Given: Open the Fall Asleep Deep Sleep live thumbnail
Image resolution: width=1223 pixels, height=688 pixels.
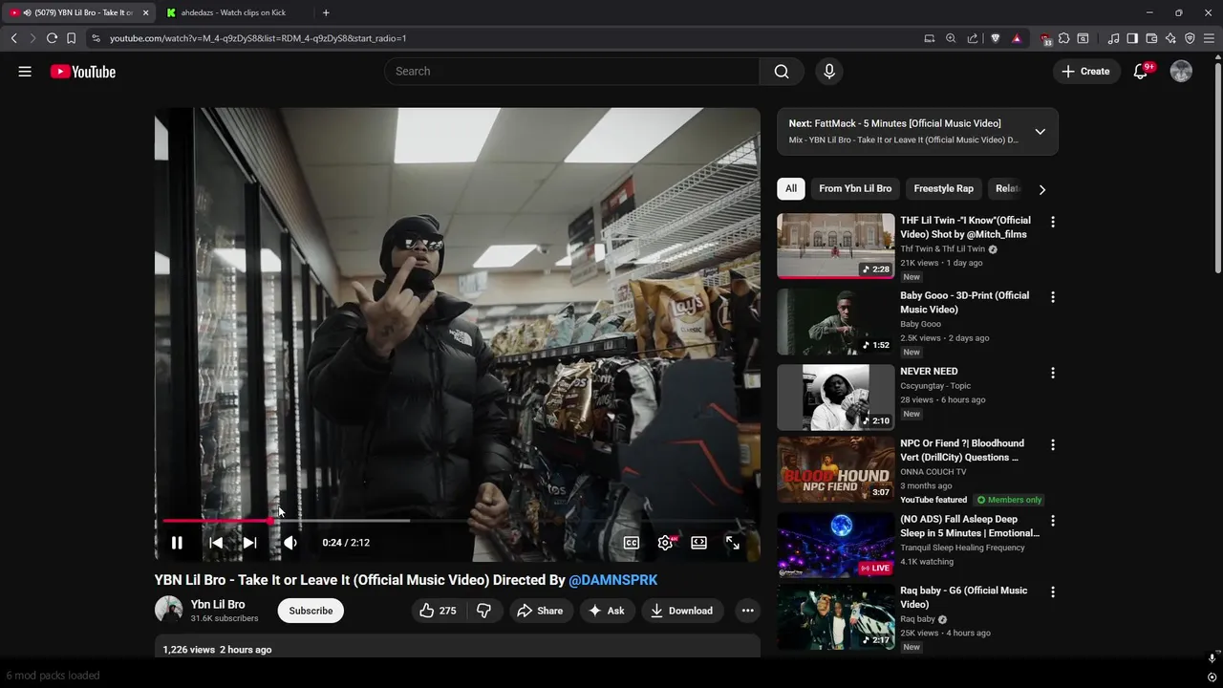Looking at the screenshot, I should click(836, 546).
